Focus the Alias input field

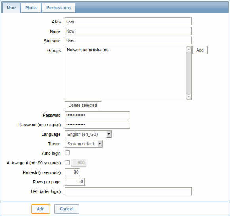pyautogui.click(x=128, y=21)
